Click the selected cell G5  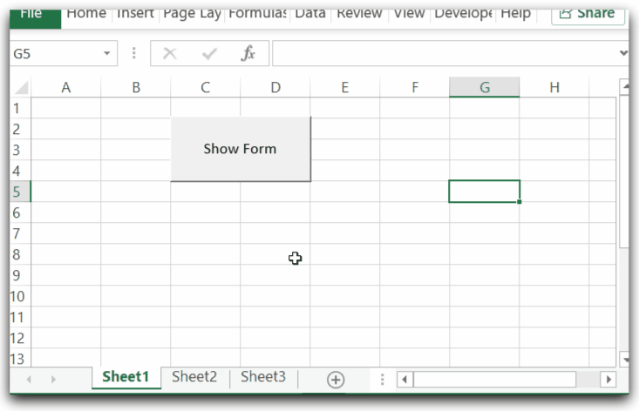coord(484,192)
